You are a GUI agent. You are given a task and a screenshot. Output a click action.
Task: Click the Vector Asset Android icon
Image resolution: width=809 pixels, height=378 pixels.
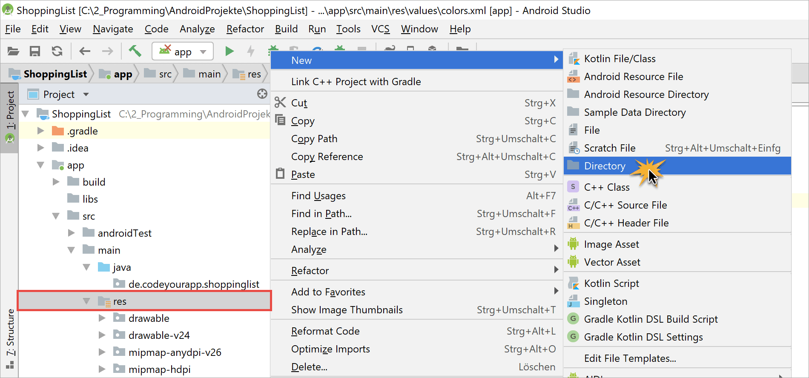573,262
